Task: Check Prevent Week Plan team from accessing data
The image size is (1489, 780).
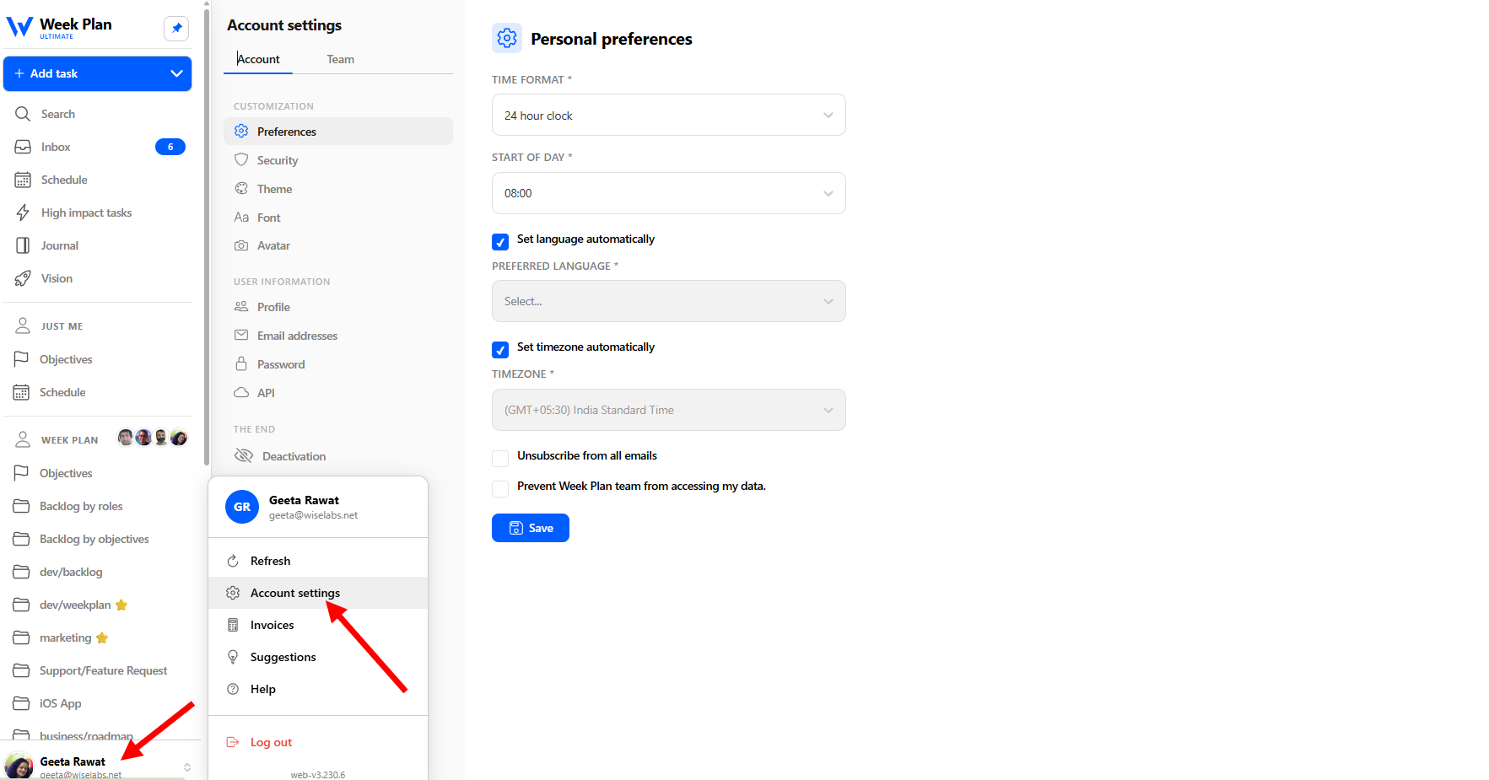Action: pos(500,488)
